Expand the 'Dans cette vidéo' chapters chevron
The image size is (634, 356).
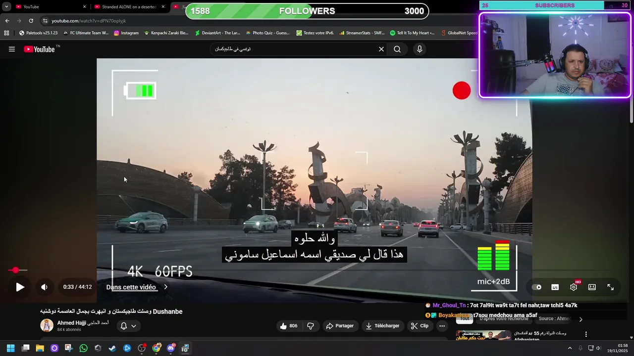(165, 287)
